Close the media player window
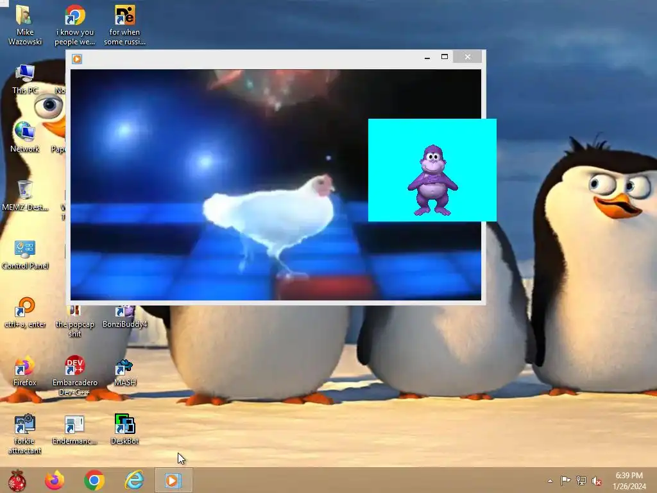657x493 pixels. pos(468,57)
